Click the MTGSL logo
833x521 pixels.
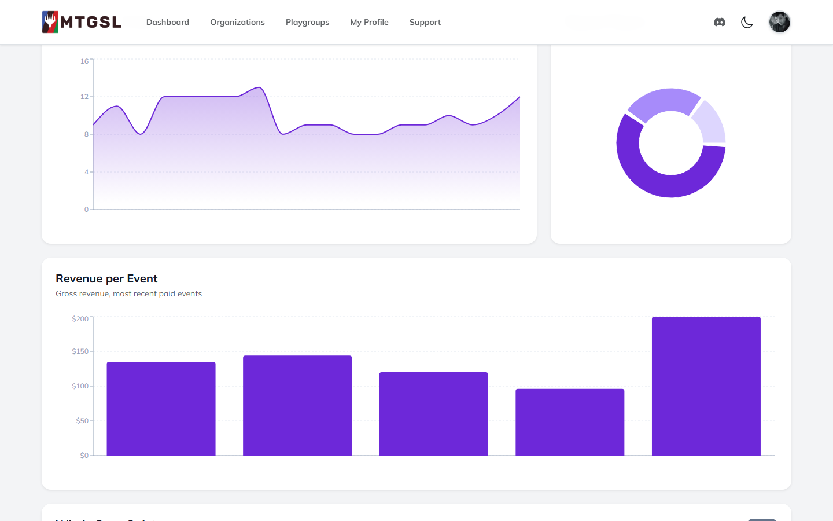[82, 22]
